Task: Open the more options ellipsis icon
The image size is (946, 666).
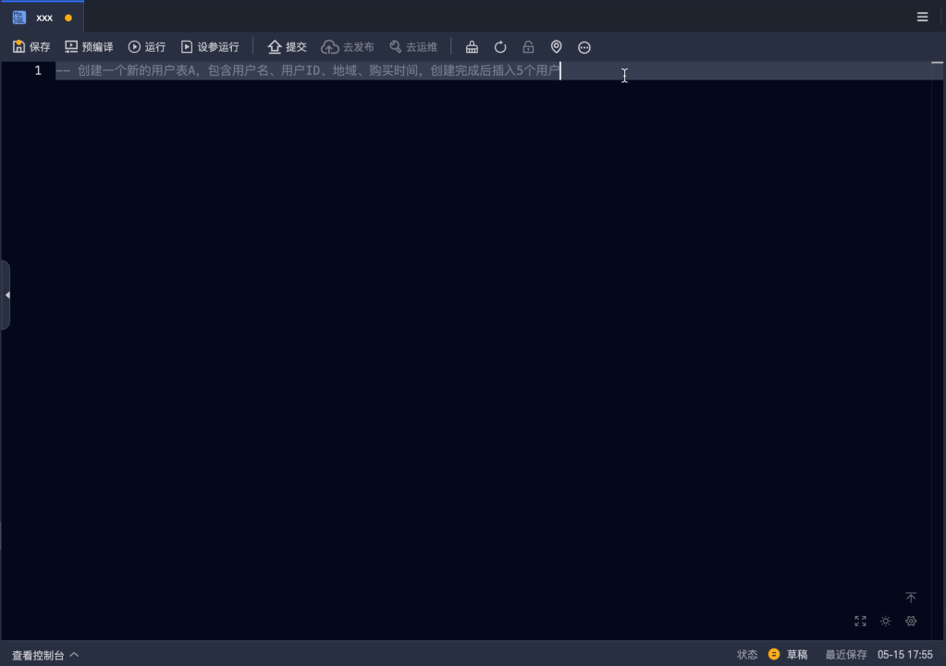Action: pos(584,47)
